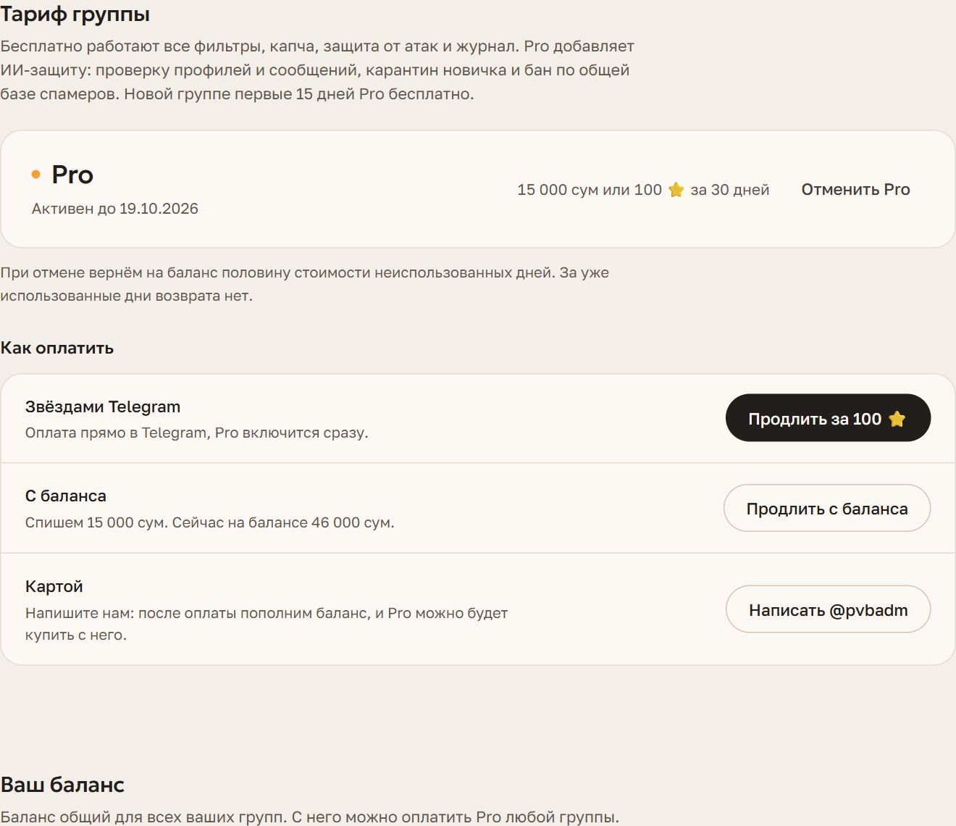Click the С баланса row title
This screenshot has width=956, height=826.
(66, 496)
